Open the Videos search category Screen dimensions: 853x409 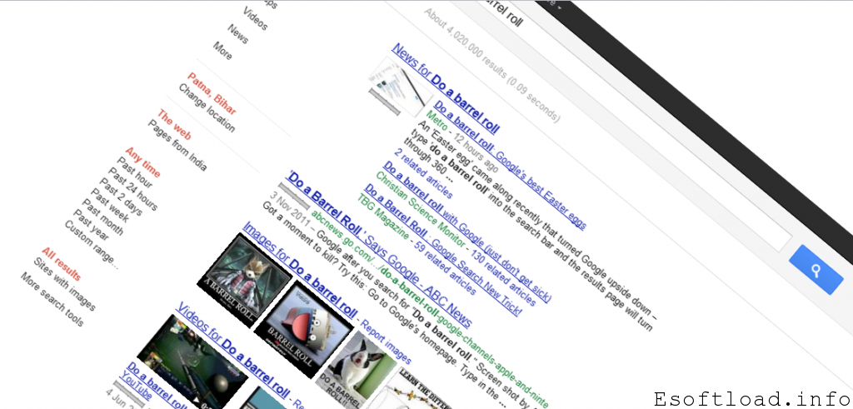[255, 18]
